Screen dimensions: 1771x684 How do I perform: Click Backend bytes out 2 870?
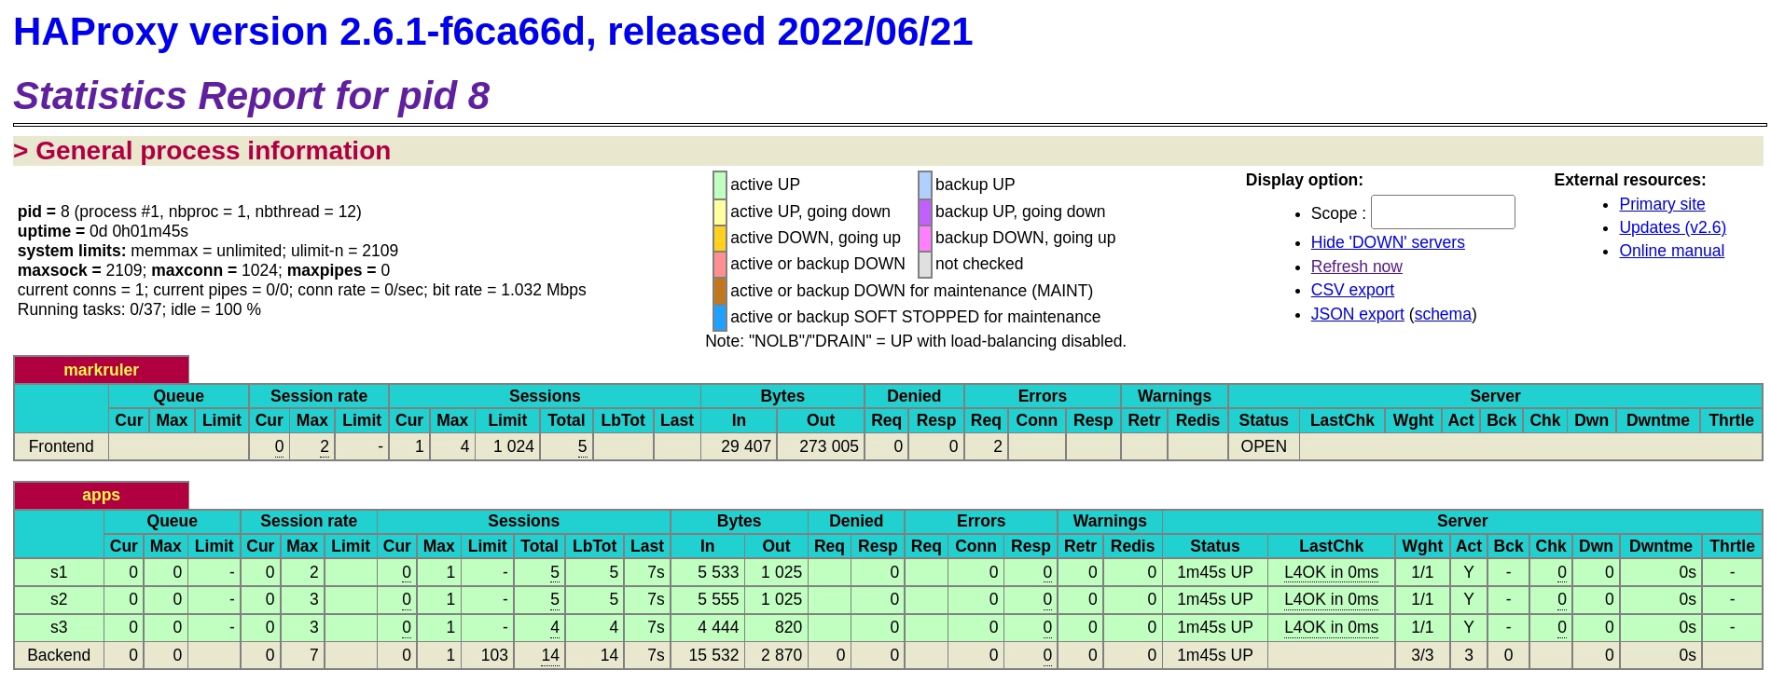click(782, 655)
